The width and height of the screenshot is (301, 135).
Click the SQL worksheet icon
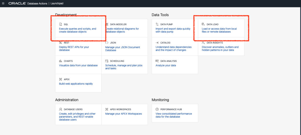pyautogui.click(x=61, y=24)
